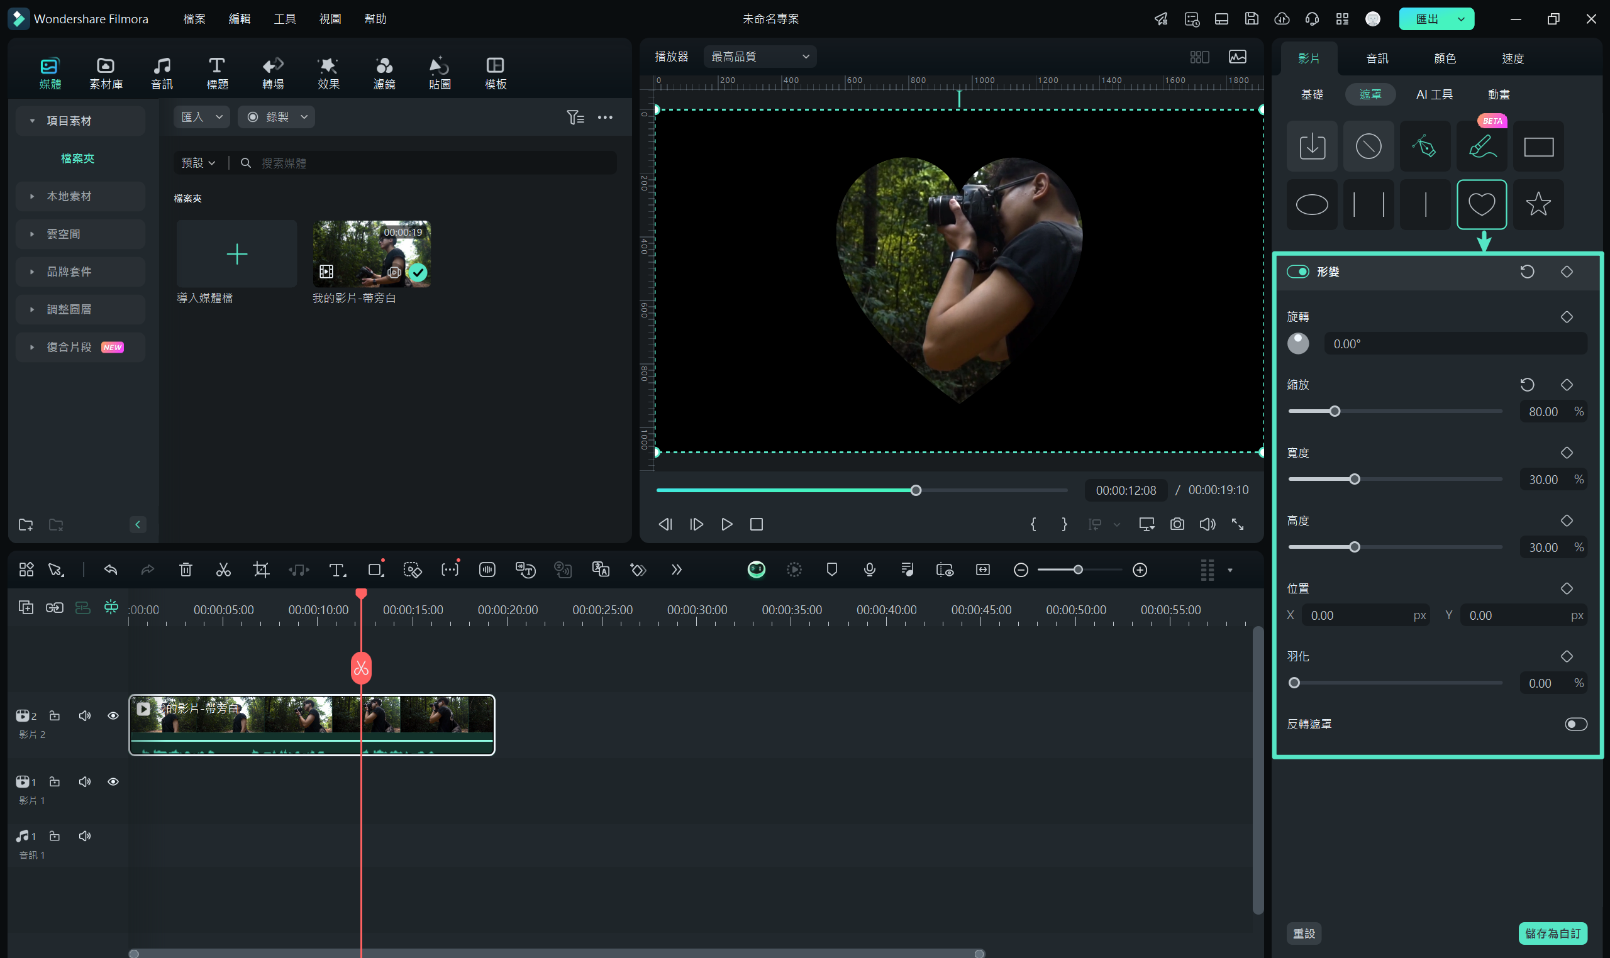Hide video track 2 with eye icon
The width and height of the screenshot is (1610, 958).
[x=113, y=715]
